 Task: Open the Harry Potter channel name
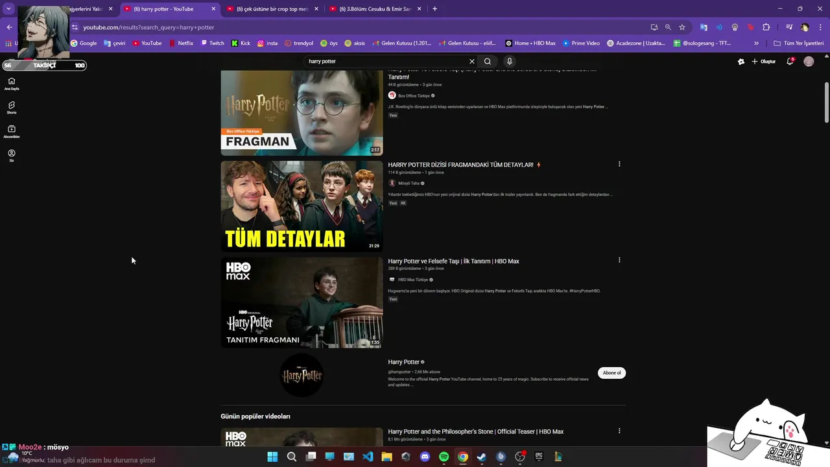coord(403,362)
